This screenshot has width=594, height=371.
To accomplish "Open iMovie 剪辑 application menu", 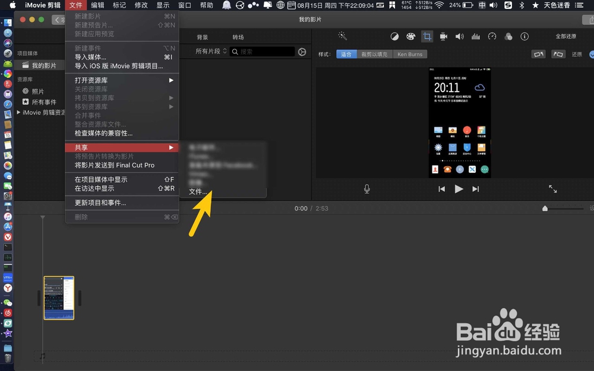I will 42,5.
